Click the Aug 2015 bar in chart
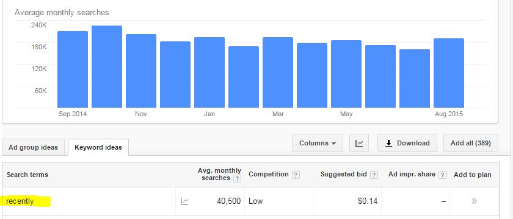The height and width of the screenshot is (219, 513). 449,73
